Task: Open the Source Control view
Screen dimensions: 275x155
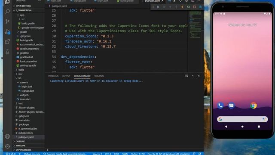Action: point(7,22)
